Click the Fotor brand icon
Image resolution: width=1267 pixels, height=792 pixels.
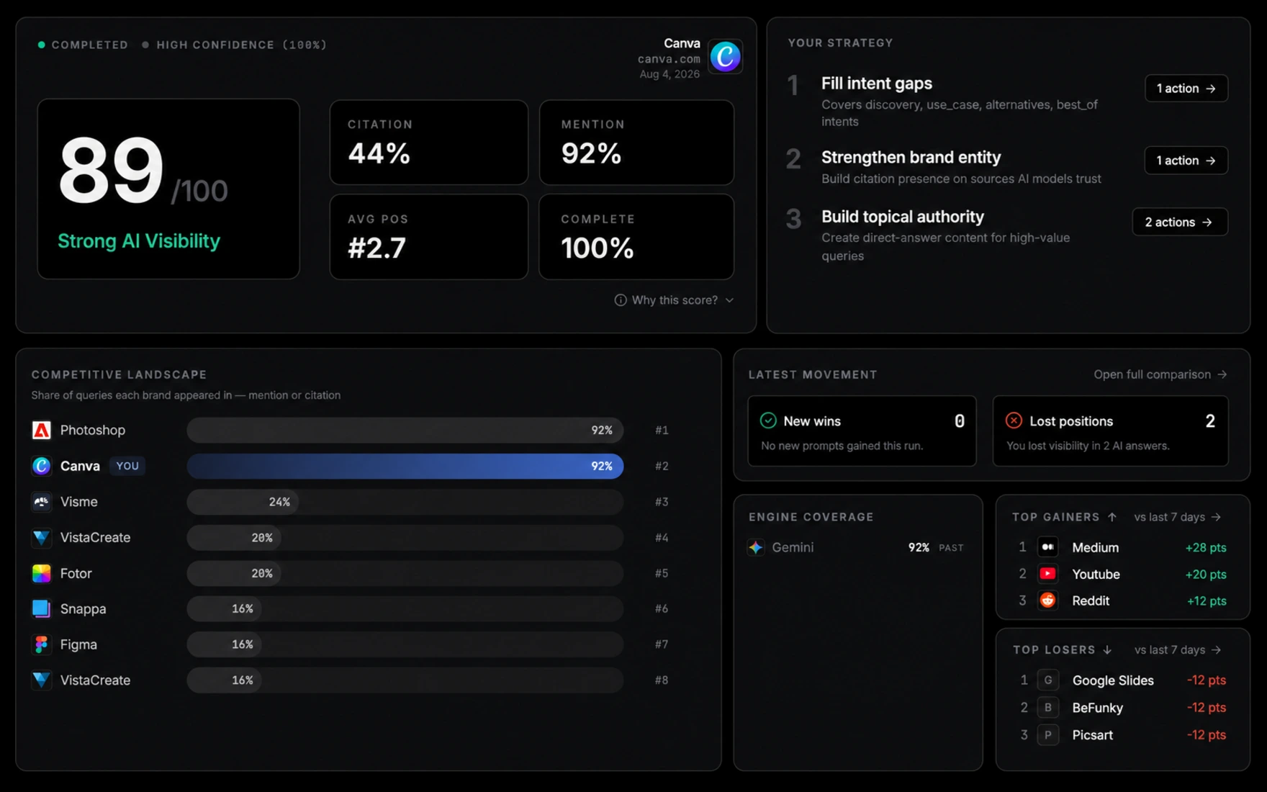(42, 573)
